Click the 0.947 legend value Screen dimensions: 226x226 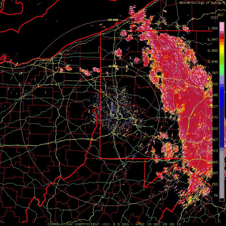pyautogui.click(x=213, y=39)
